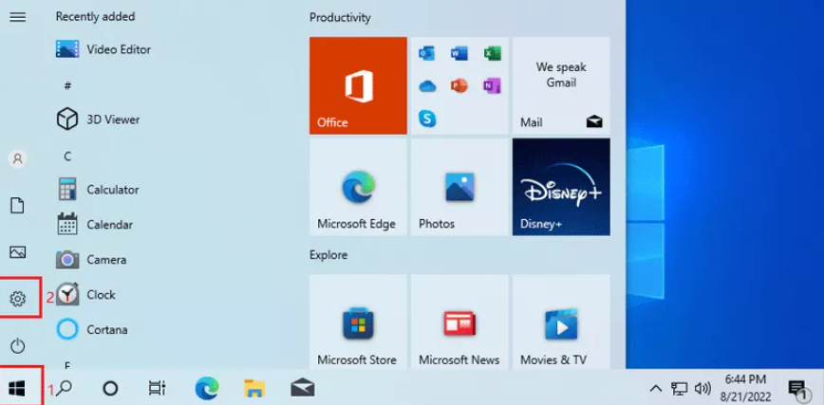The width and height of the screenshot is (824, 405).
Task: Click the Power icon in Start sidebar
Action: 17,345
